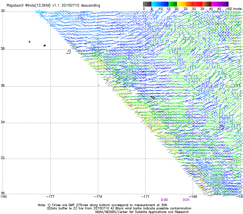Click the dark purple above-50 knots swatch
The width and height of the screenshot is (243, 214).
coord(227,4)
